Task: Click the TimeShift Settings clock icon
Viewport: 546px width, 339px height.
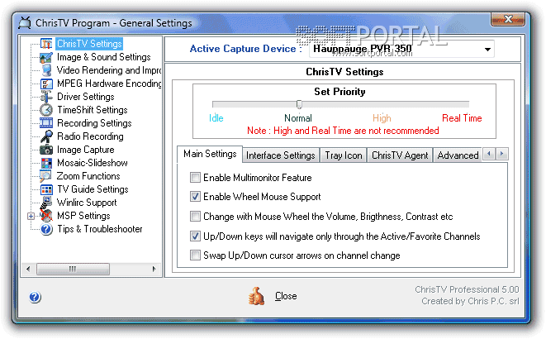Action: tap(46, 110)
